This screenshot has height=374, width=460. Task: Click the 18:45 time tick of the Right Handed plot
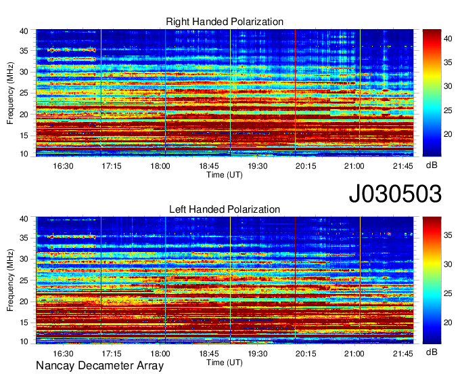click(209, 166)
